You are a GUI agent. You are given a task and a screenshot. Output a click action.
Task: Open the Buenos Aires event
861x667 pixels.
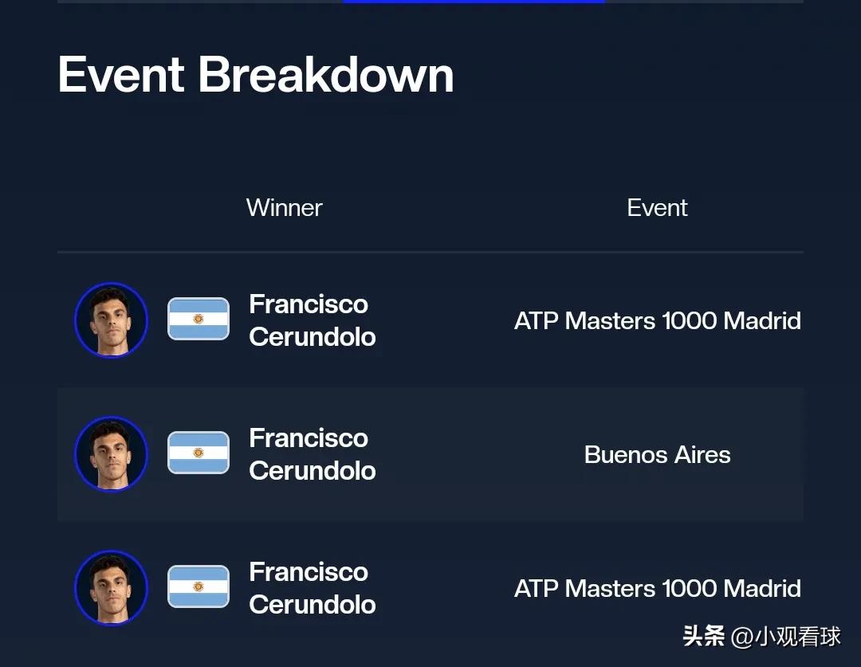point(657,454)
